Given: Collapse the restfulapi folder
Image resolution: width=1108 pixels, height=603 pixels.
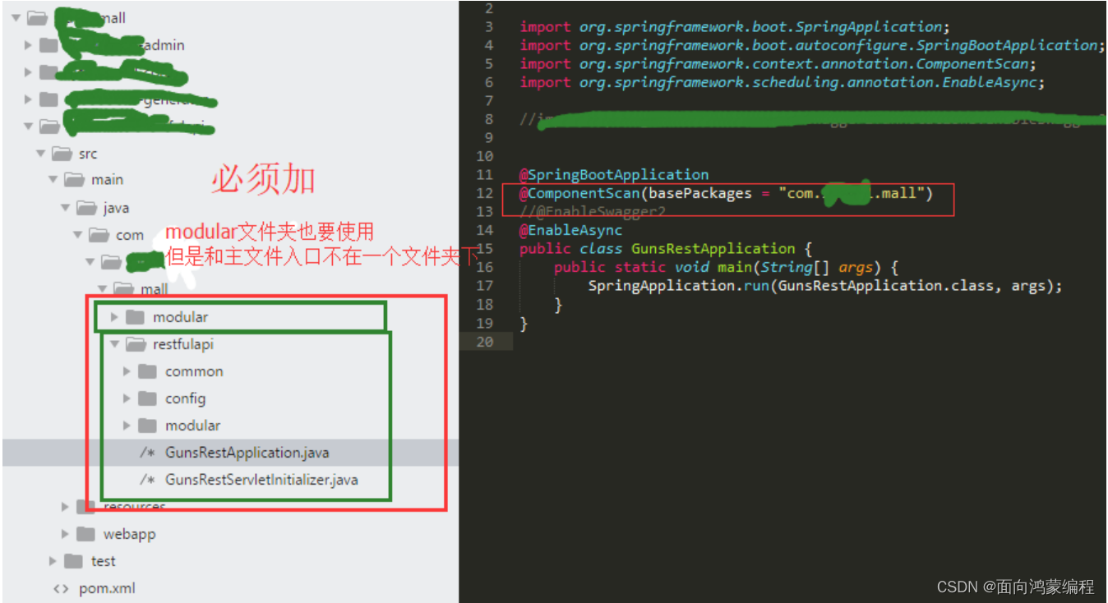Looking at the screenshot, I should pos(114,343).
